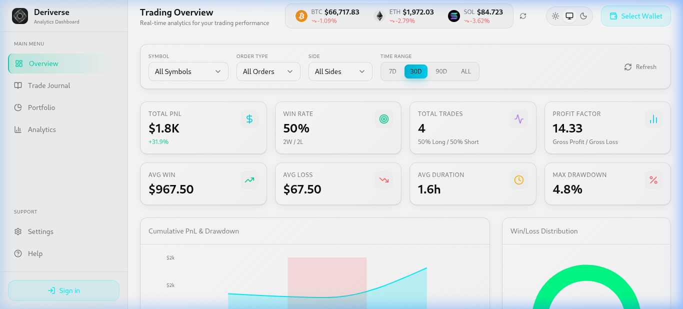683x309 pixels.
Task: Select system theme with monitor icon
Action: point(569,16)
